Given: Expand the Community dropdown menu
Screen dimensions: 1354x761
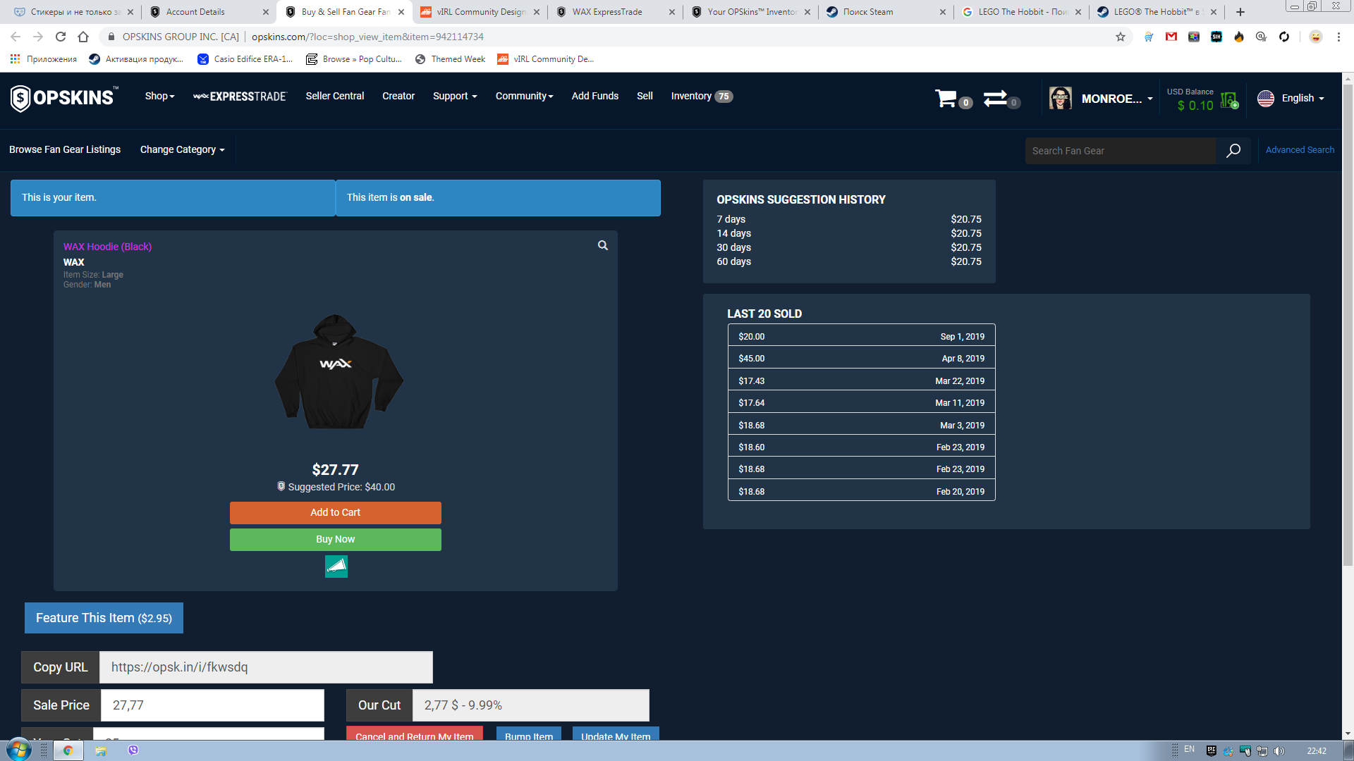Looking at the screenshot, I should [524, 97].
